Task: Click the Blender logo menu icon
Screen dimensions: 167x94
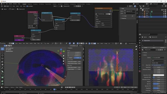Action: (x=2, y=4)
